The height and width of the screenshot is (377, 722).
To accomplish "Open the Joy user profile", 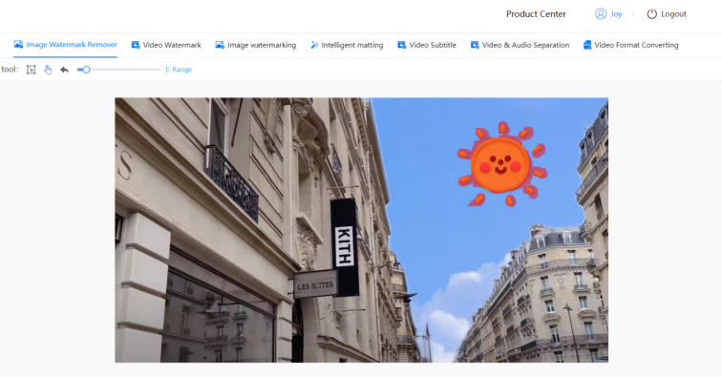I will [608, 13].
